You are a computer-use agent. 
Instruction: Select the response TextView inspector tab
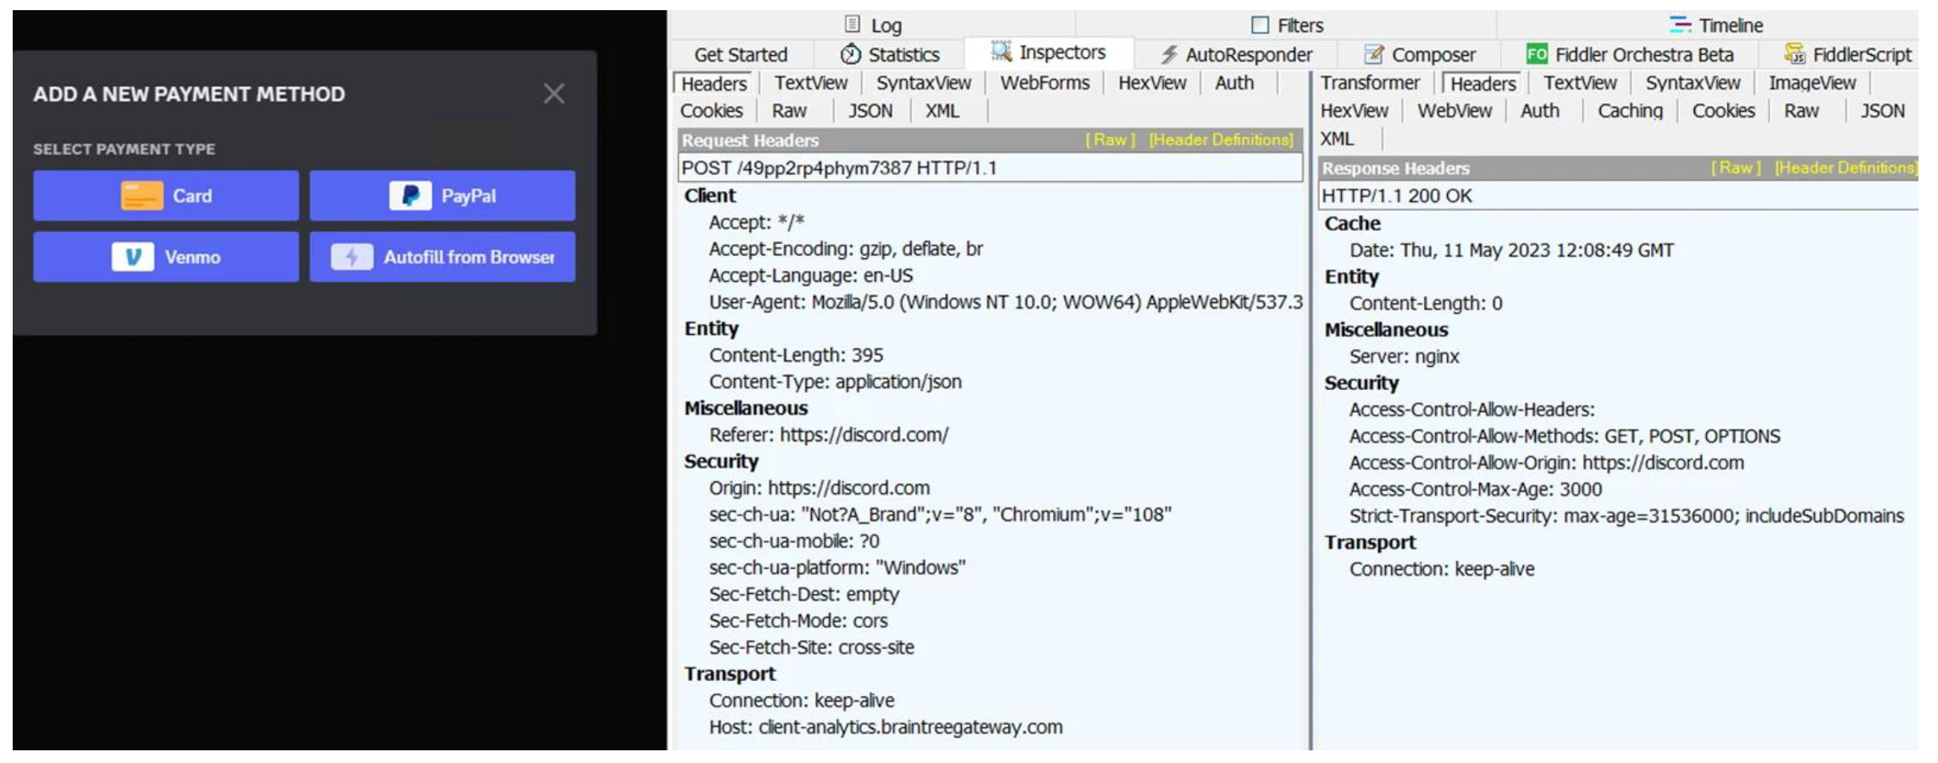point(1580,83)
